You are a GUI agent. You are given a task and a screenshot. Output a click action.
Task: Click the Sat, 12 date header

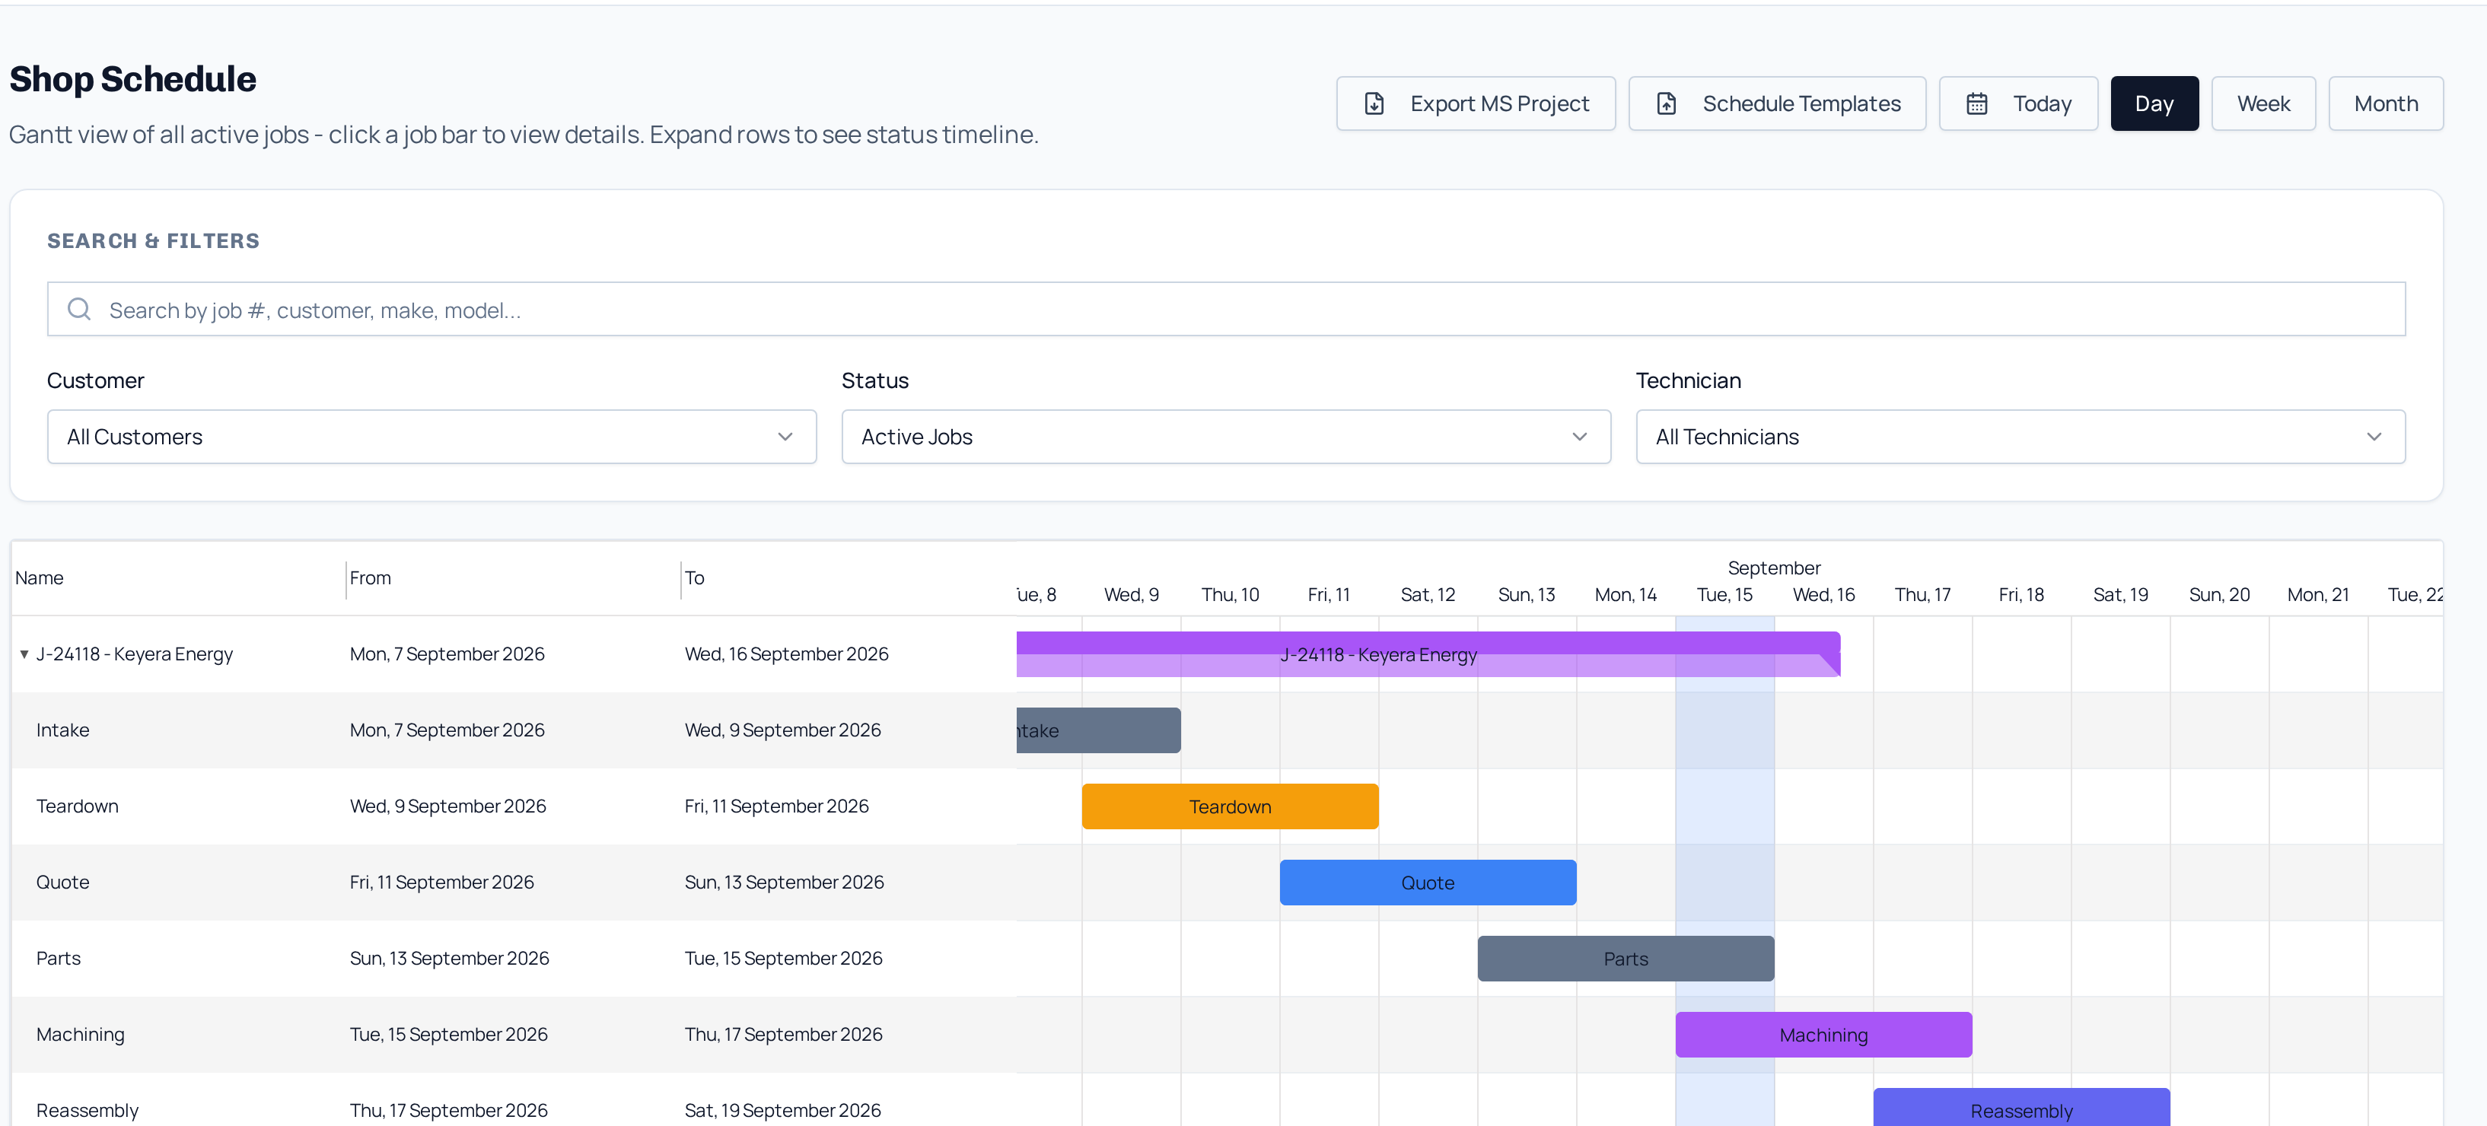tap(1428, 594)
